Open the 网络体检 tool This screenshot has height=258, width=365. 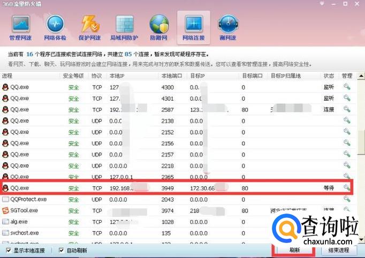(55, 27)
